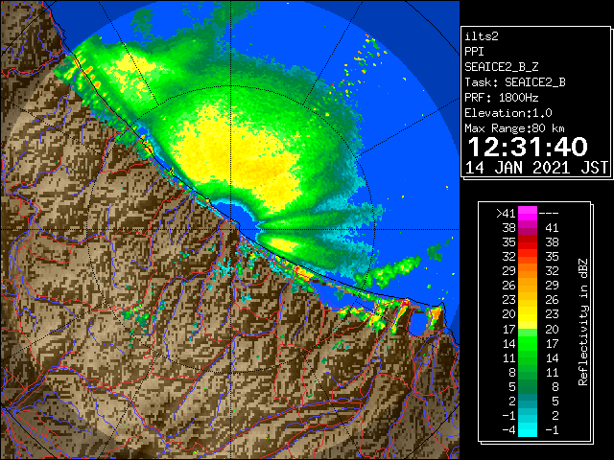Screen dimensions: 614x460
Task: Click the 'Task: SEAICE2_B' line
Action: tap(515, 82)
